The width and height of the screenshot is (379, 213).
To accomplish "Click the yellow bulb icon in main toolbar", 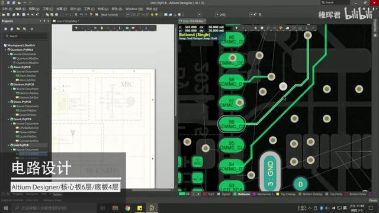I will [x=156, y=15].
